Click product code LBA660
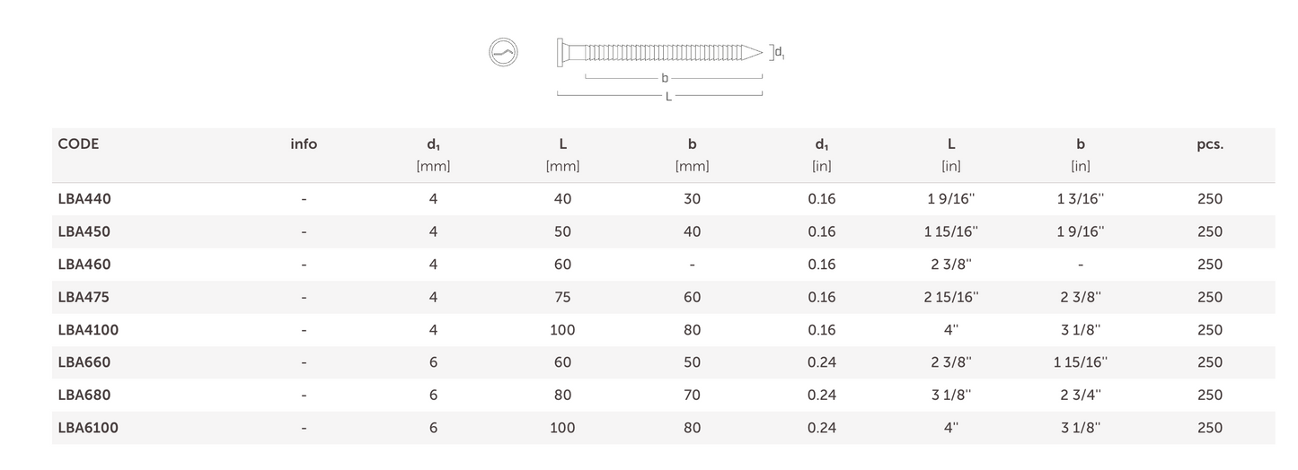Image resolution: width=1298 pixels, height=470 pixels. pos(84,362)
